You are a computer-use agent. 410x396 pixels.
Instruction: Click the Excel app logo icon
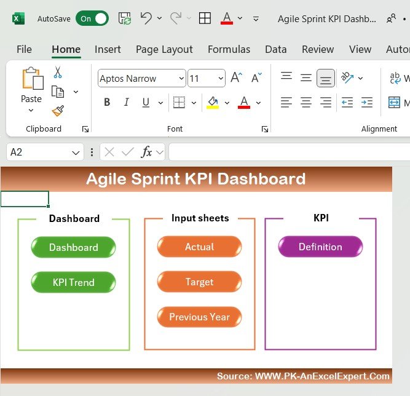click(x=18, y=18)
